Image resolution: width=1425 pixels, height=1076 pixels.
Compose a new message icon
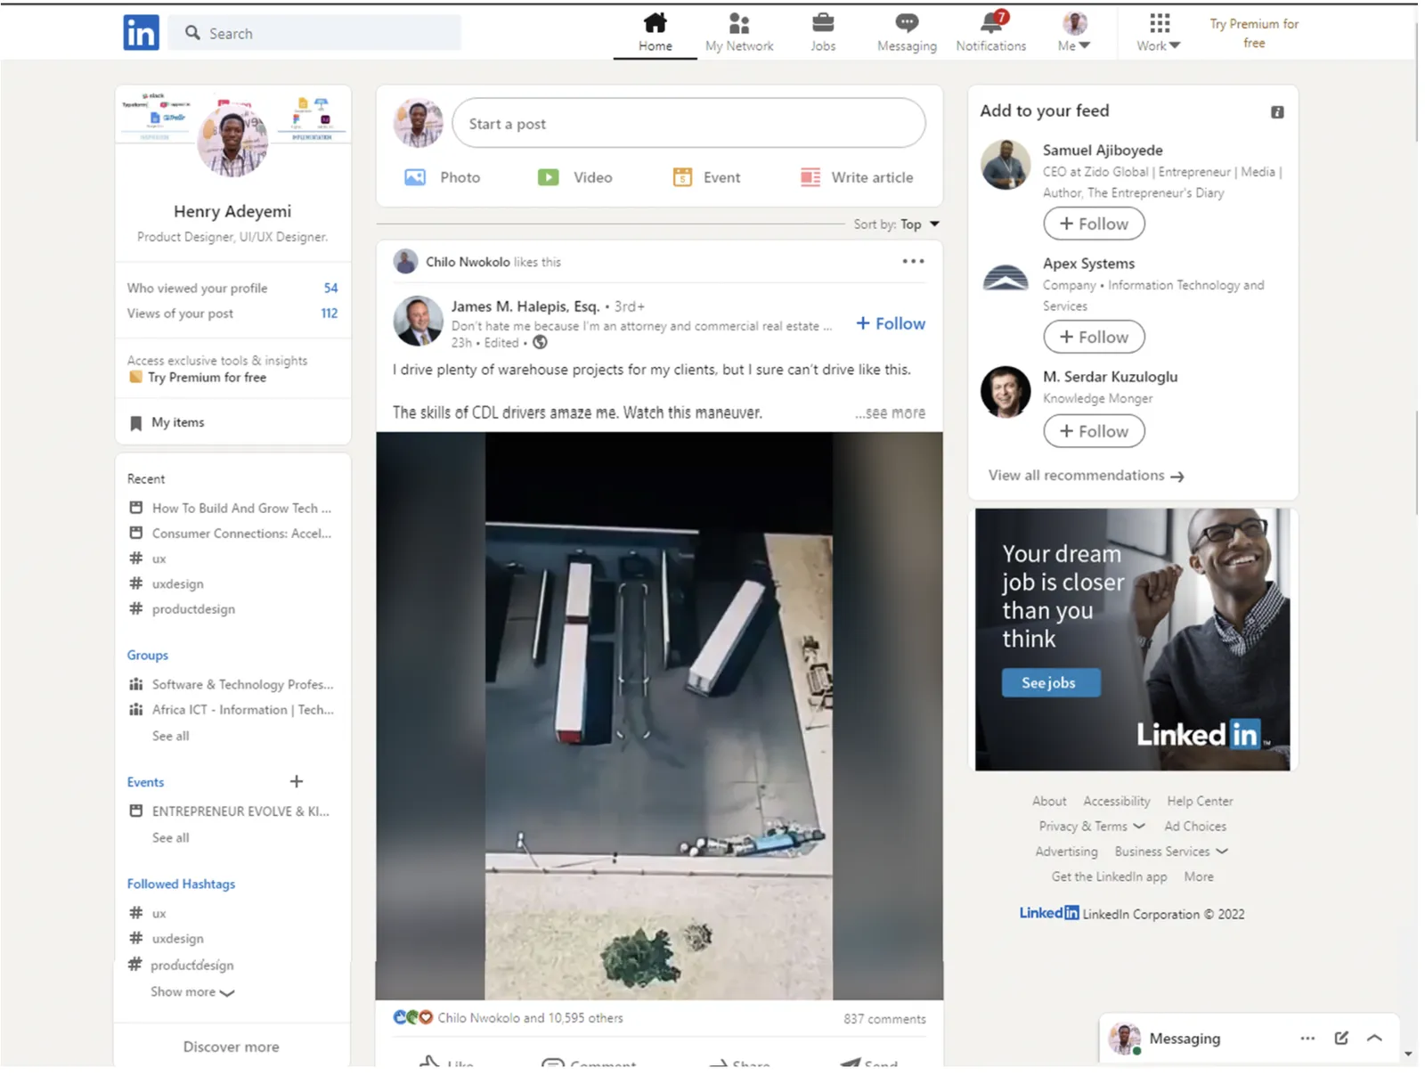tap(1341, 1038)
